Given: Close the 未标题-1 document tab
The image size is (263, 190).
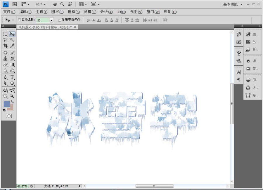Looking at the screenshot, I should point(75,27).
